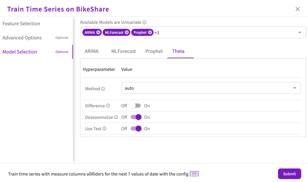Show info tooltip for Deseasonalize
Viewport: 308px width, 182px height.
click(116, 117)
